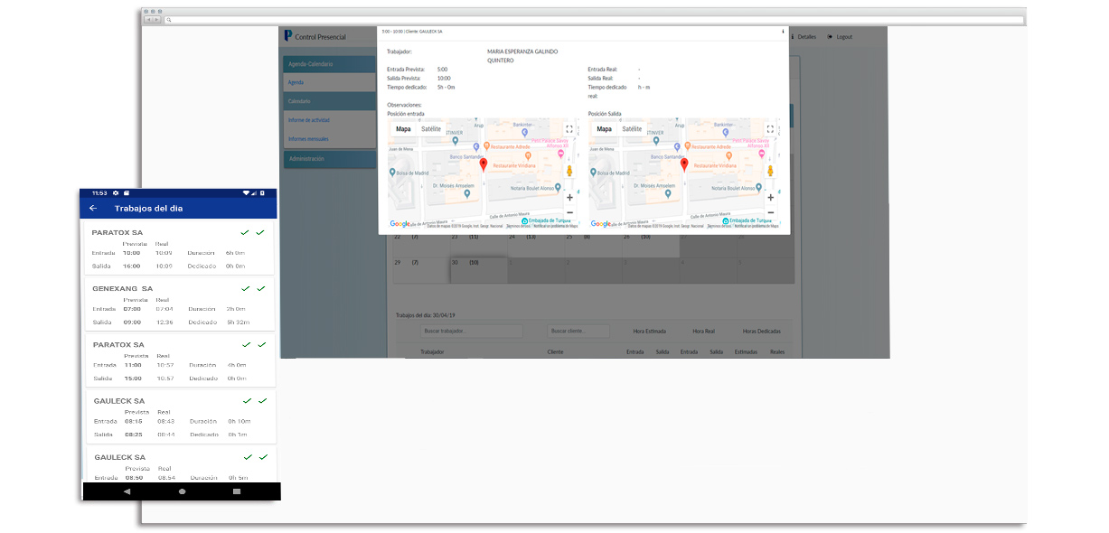Tap the GENEXANG SA job card
The width and height of the screenshot is (1109, 533).
pyautogui.click(x=180, y=304)
